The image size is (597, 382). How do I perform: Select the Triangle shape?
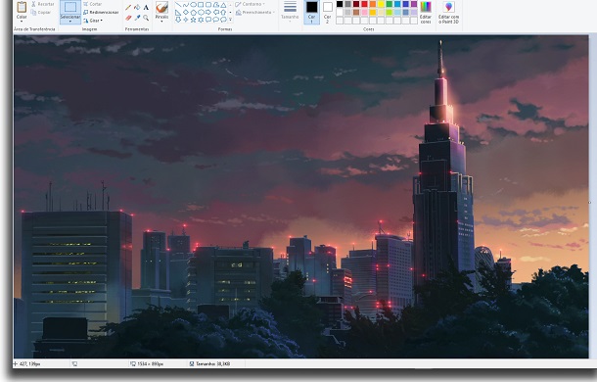[223, 5]
